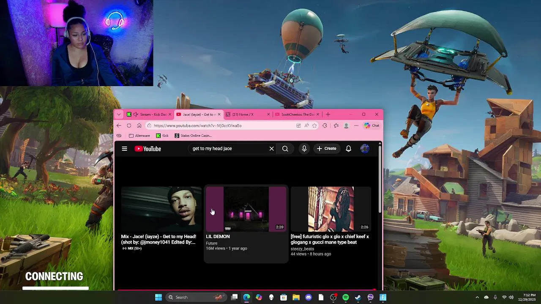Open the futuristic glo type beat thumbnail

coord(331,209)
